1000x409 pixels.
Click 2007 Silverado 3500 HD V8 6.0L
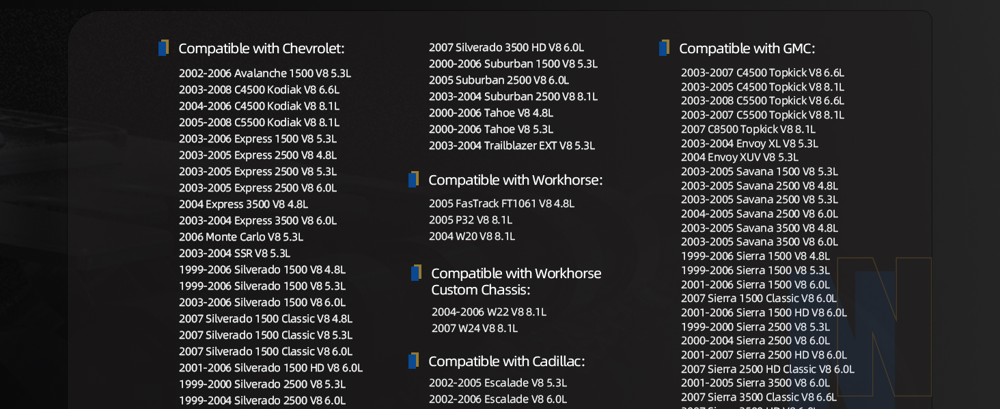[507, 47]
